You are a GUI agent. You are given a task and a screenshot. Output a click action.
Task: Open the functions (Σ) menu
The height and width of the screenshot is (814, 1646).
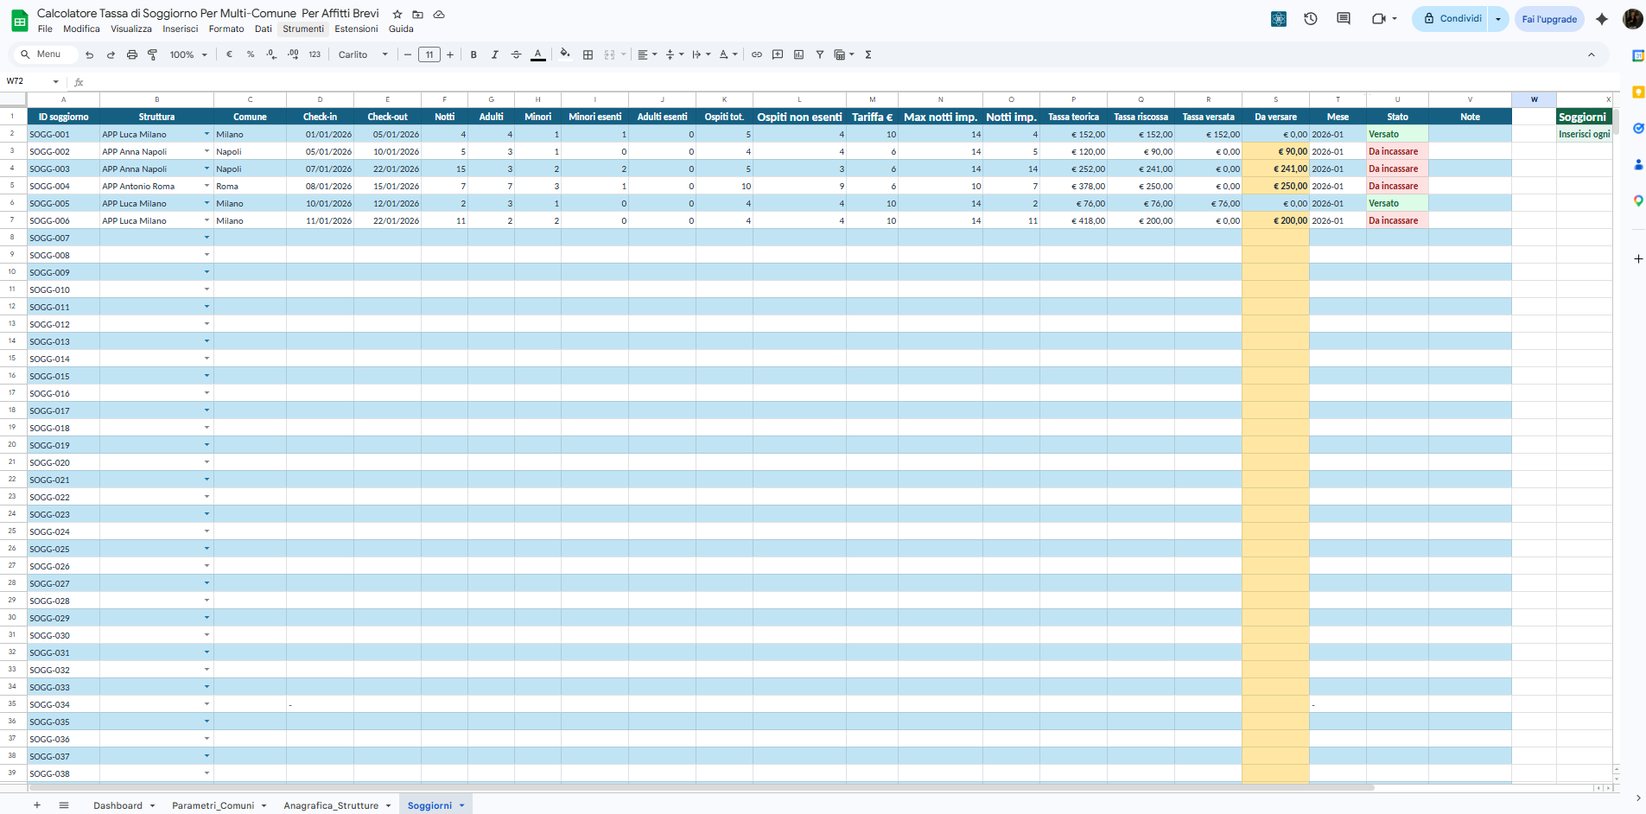click(x=867, y=54)
